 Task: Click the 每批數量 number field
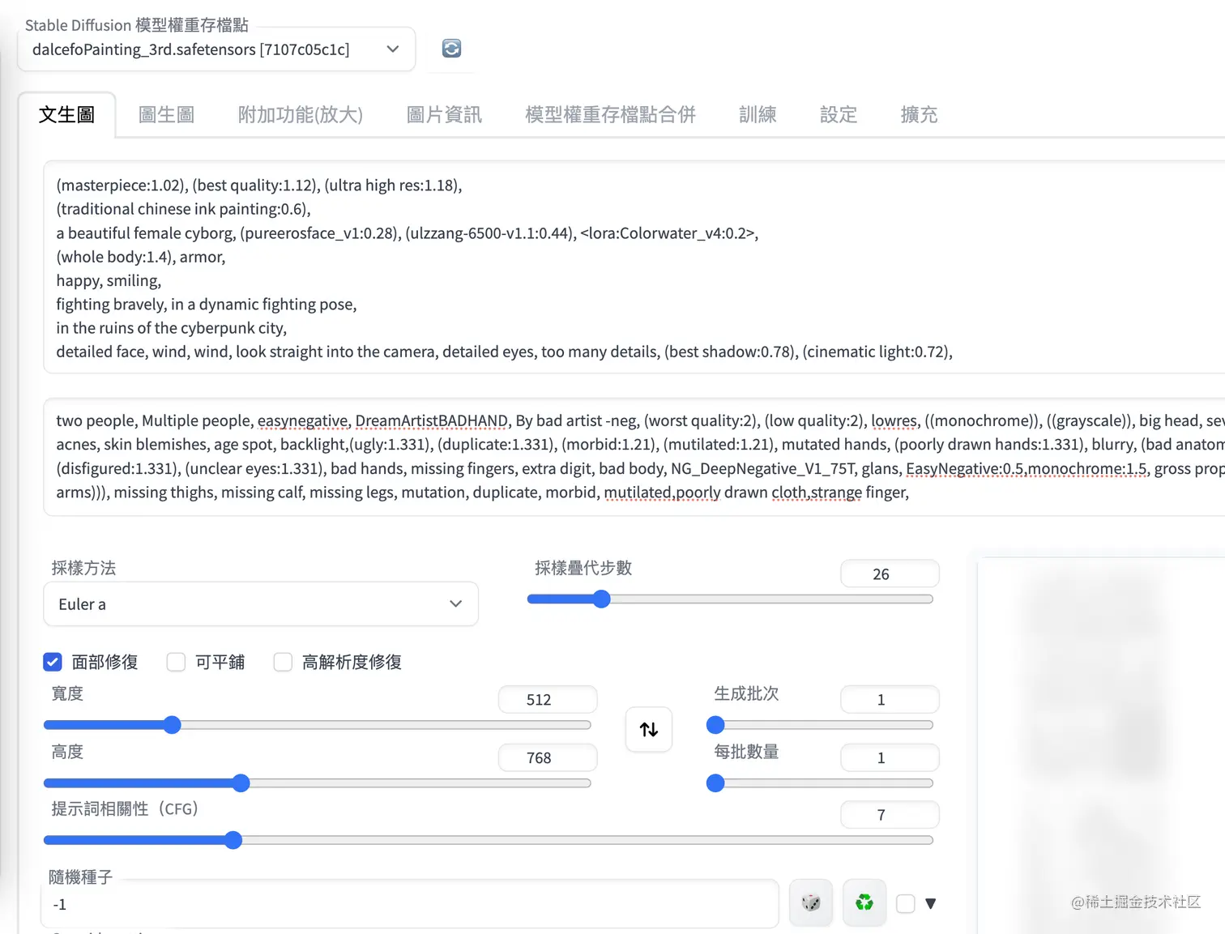(x=890, y=757)
